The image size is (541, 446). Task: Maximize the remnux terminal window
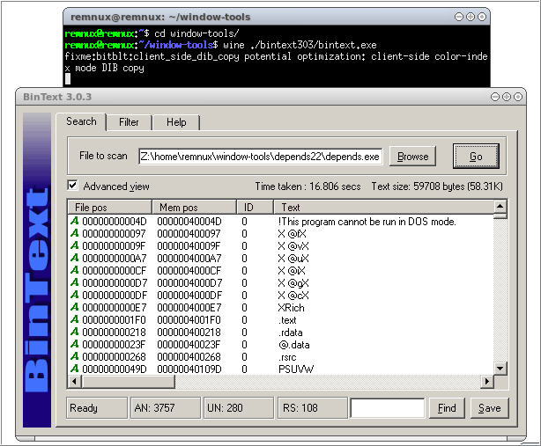[471, 17]
